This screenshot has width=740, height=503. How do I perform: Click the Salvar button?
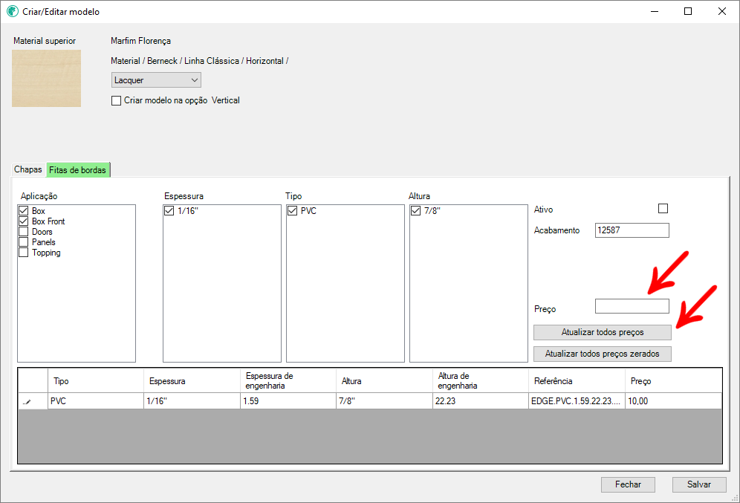[x=698, y=484]
